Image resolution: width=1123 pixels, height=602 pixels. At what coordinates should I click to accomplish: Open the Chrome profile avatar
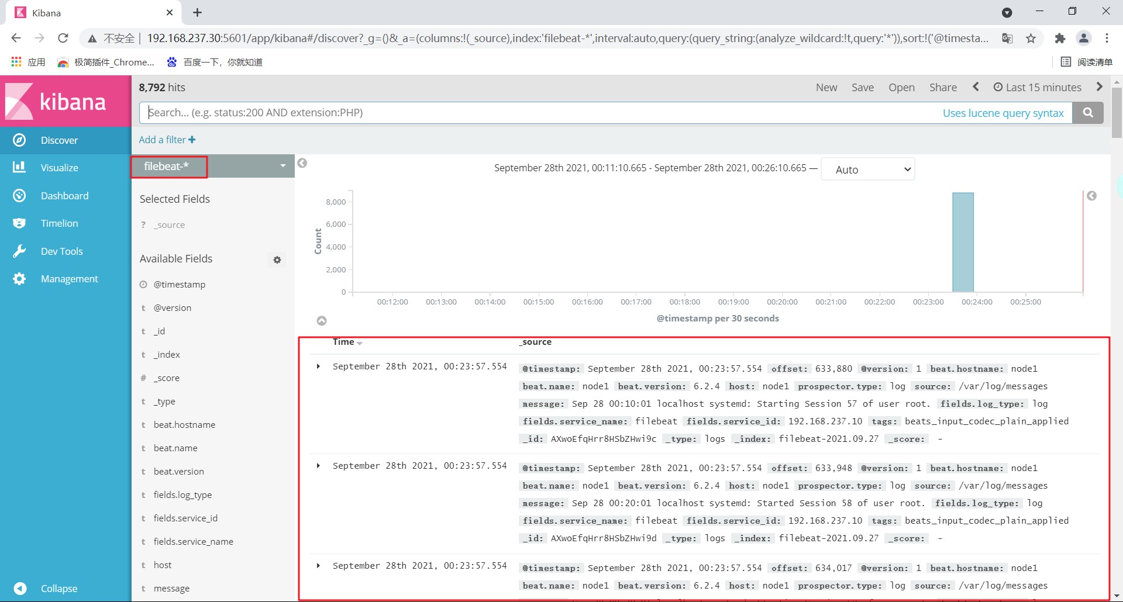(1084, 39)
